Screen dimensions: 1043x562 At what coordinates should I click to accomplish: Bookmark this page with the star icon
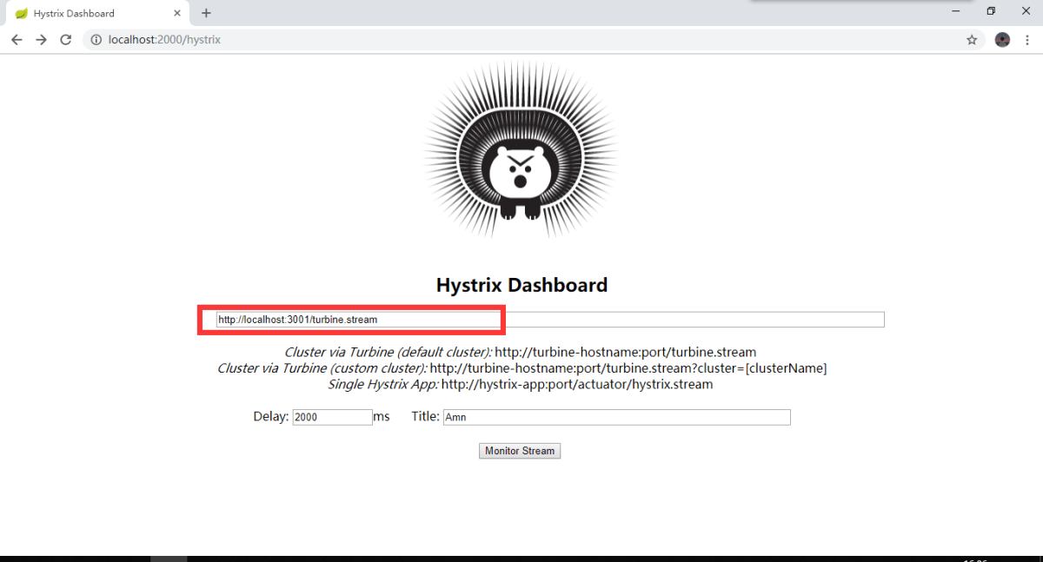click(x=972, y=40)
